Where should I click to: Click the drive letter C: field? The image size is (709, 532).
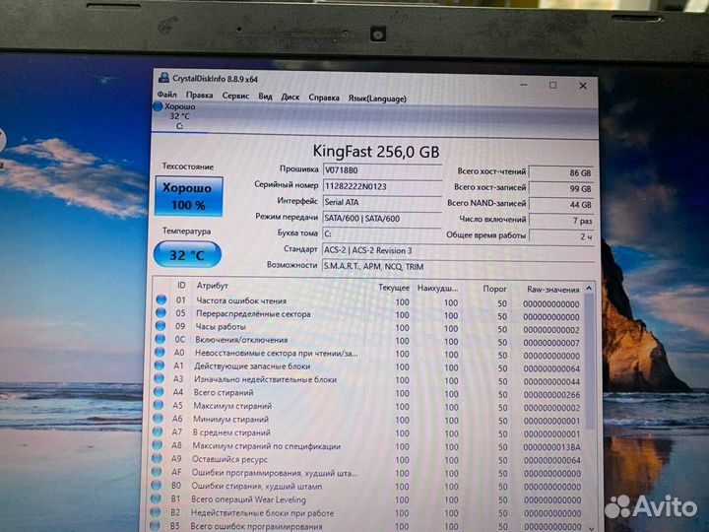382,233
